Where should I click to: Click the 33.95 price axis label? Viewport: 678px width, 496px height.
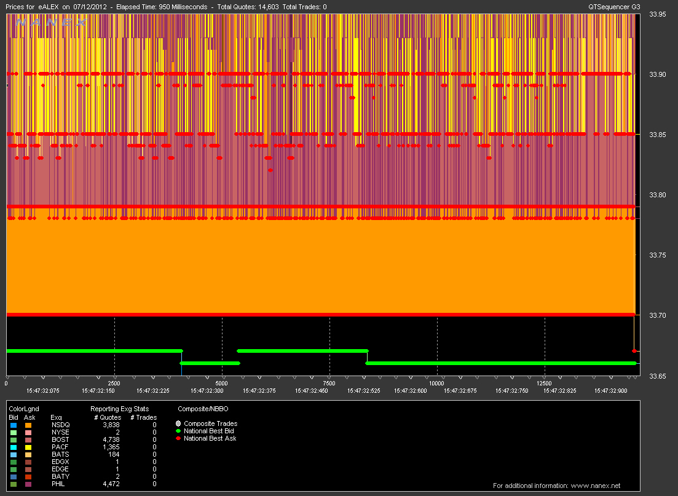pyautogui.click(x=658, y=14)
